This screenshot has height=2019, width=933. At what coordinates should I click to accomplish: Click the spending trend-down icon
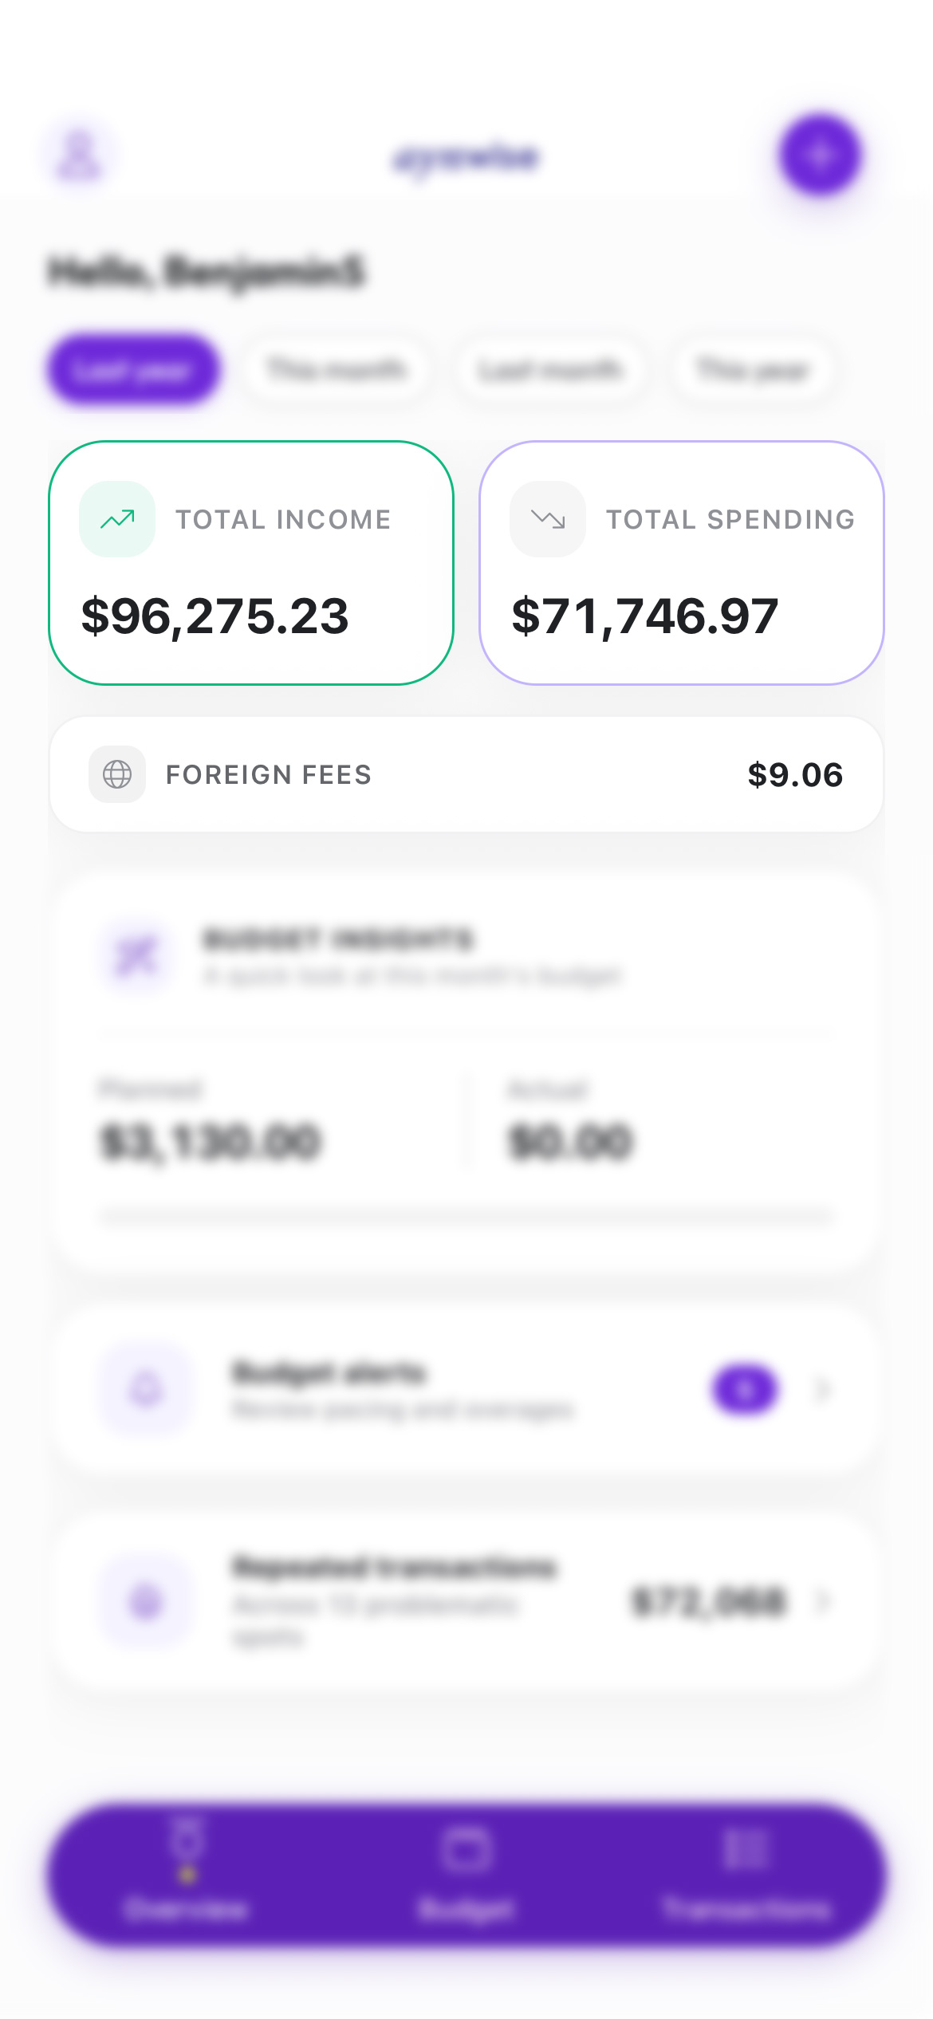click(x=548, y=519)
